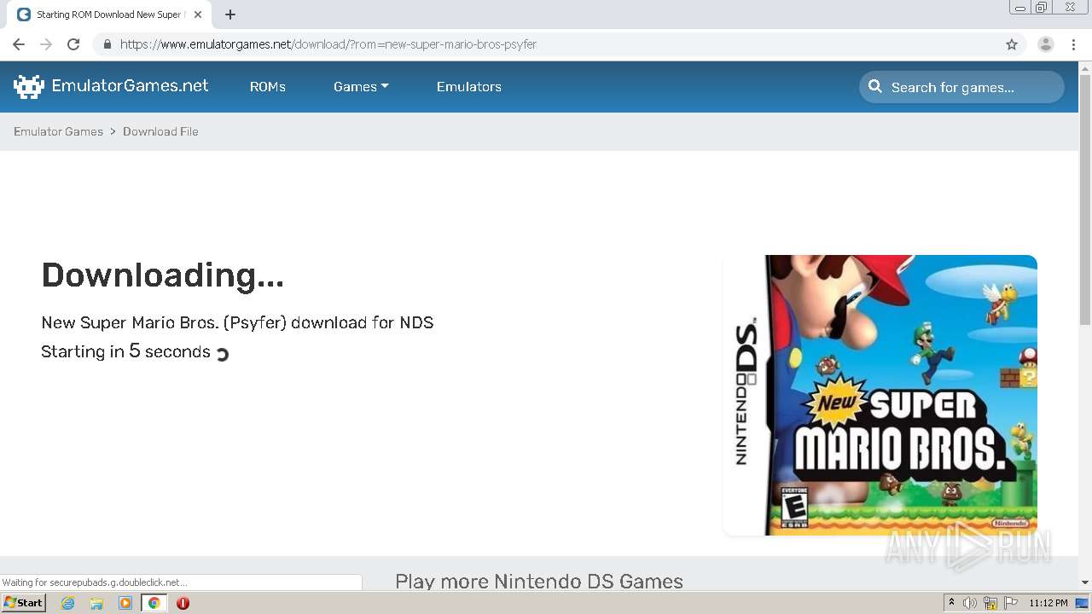Open Internet Explorer from taskbar
Screen dimensions: 1092x614
click(x=67, y=603)
